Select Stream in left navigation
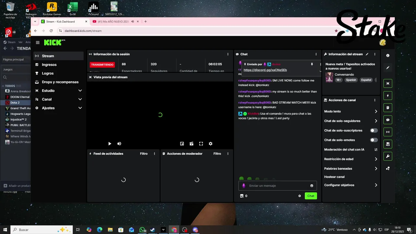This screenshot has width=416, height=234. [58, 56]
